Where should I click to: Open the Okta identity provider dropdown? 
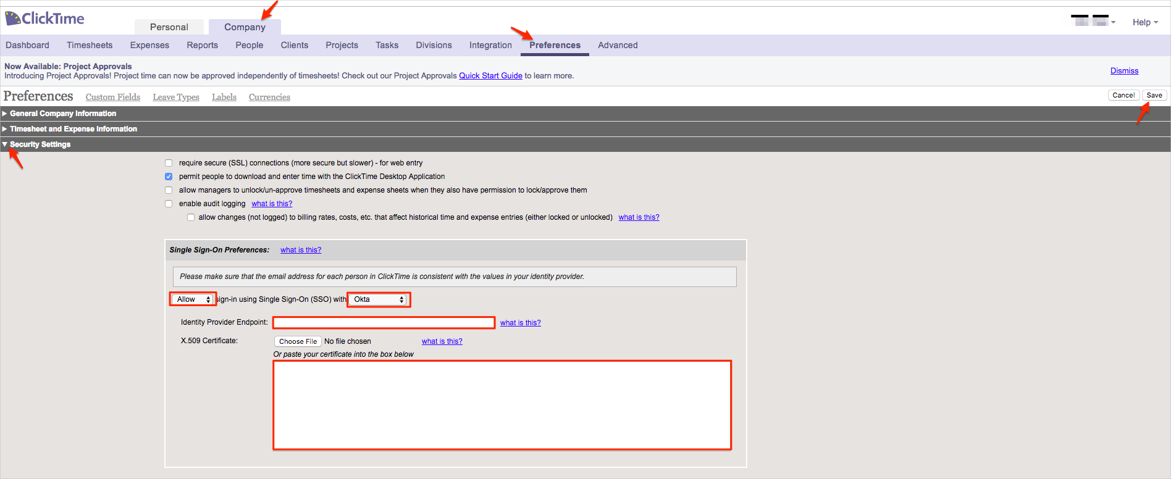[x=379, y=299]
